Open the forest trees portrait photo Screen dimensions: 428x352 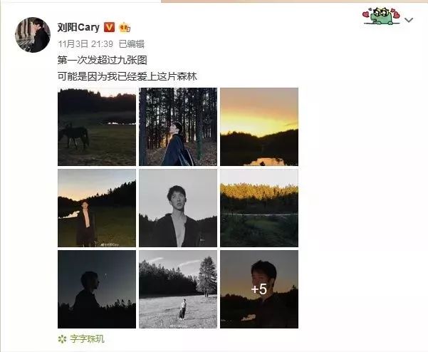[178, 127]
